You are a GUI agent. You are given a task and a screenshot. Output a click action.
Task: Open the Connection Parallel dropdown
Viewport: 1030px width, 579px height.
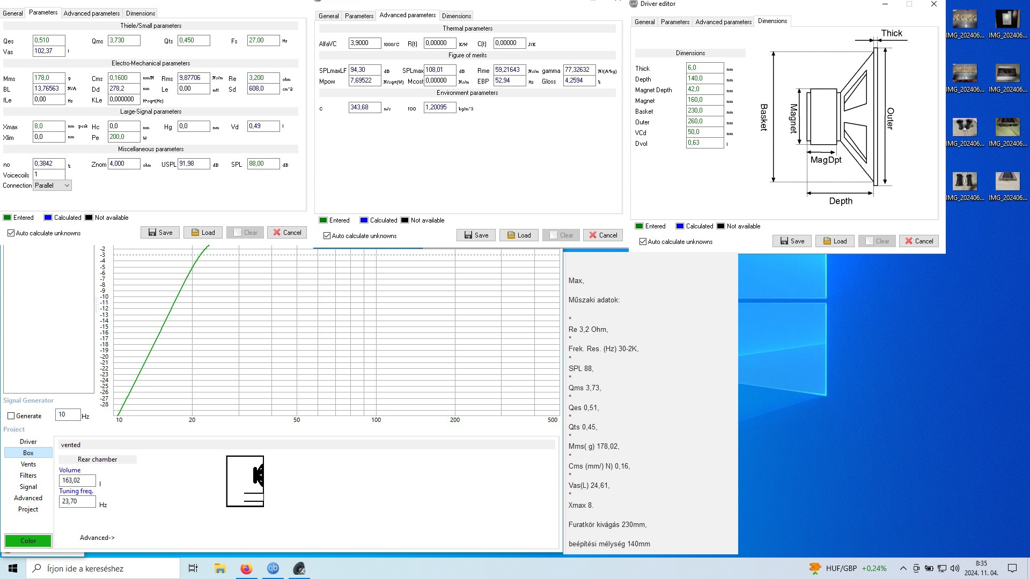pos(52,185)
